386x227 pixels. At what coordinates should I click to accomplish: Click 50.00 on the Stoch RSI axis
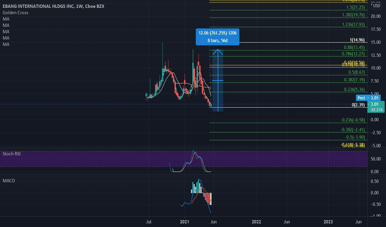pos(375,159)
